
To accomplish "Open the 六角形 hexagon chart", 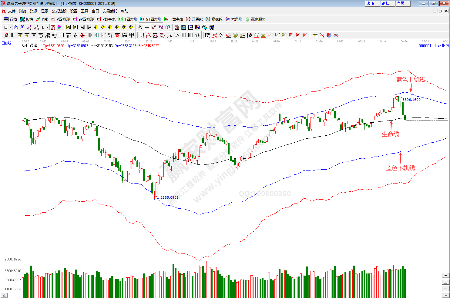I will tap(234, 19).
